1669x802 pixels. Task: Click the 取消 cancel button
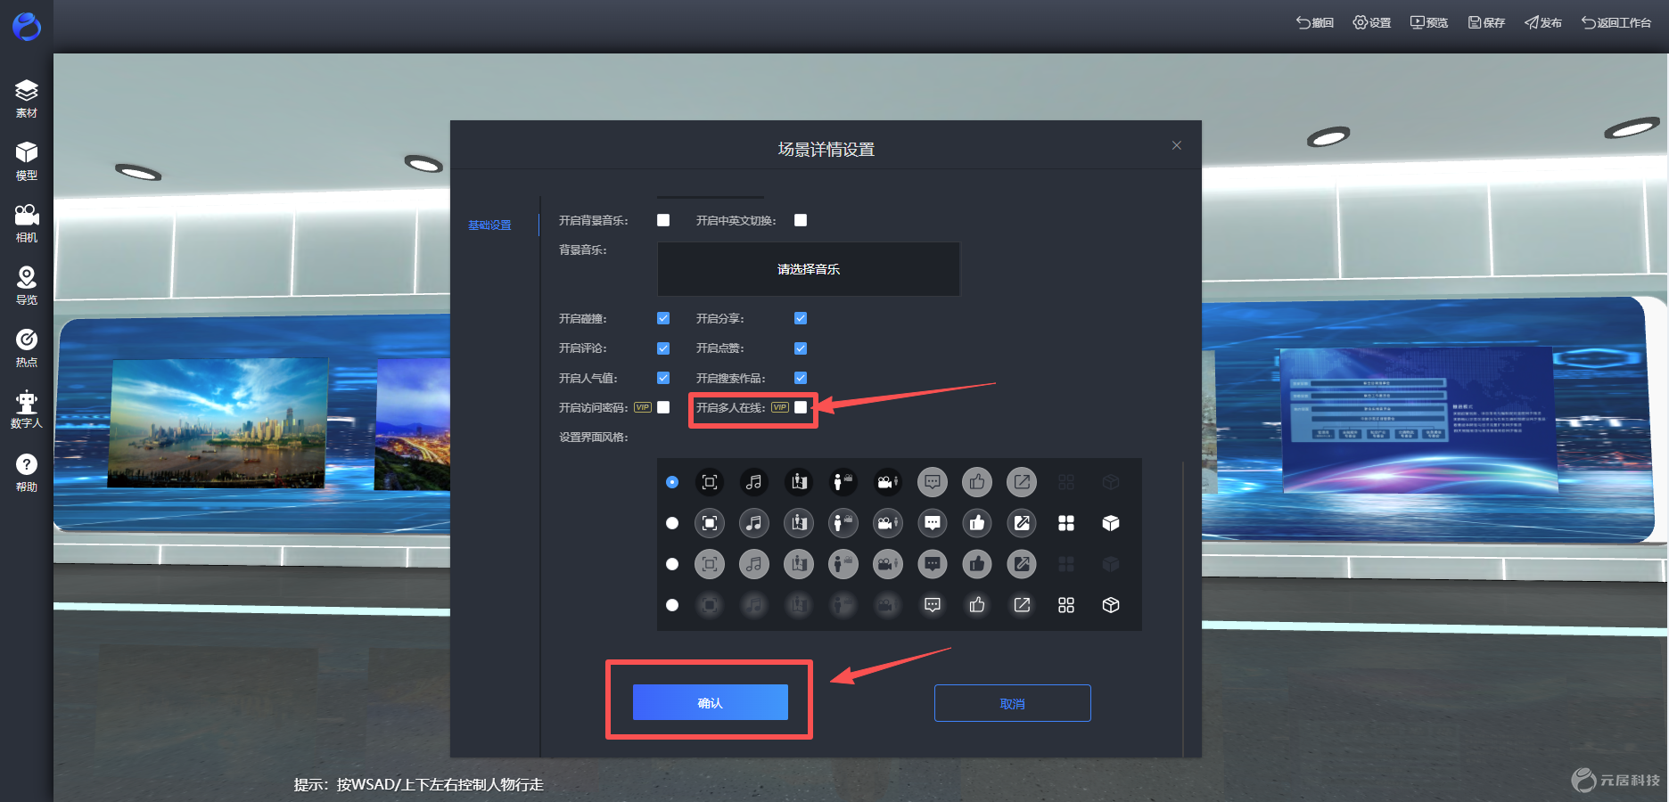point(1013,703)
